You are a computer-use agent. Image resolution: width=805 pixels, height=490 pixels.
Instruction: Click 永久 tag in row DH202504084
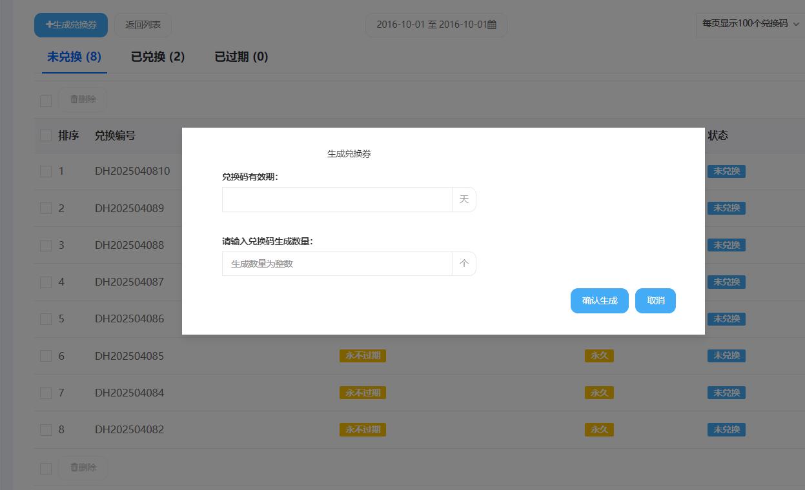599,392
